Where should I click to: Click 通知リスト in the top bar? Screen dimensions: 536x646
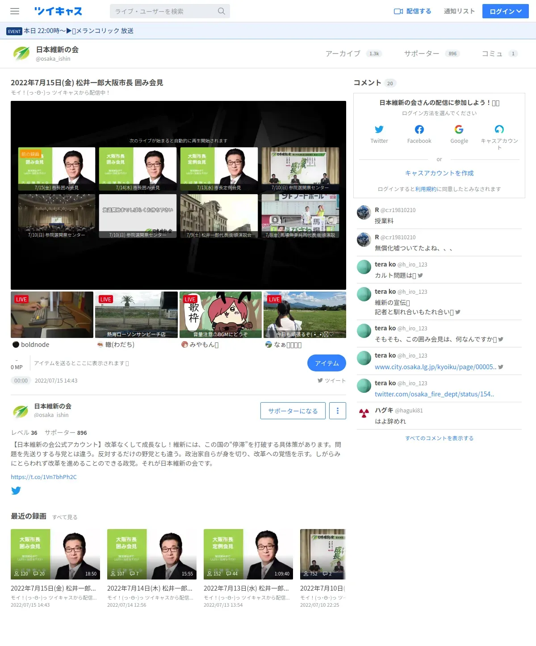point(459,11)
